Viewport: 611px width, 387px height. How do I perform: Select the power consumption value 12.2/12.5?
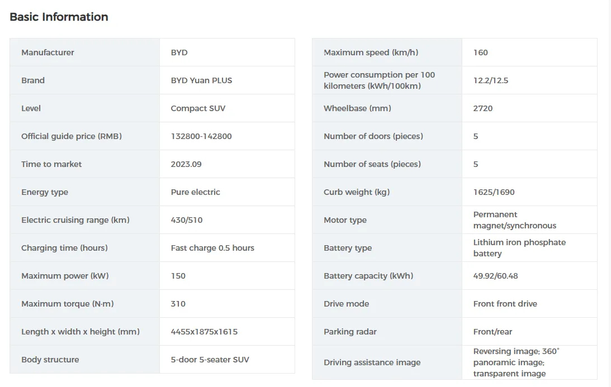pos(491,80)
